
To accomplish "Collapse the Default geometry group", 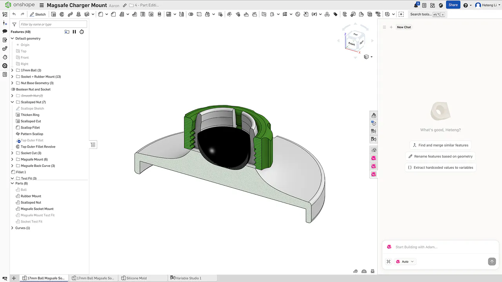I will pyautogui.click(x=12, y=38).
